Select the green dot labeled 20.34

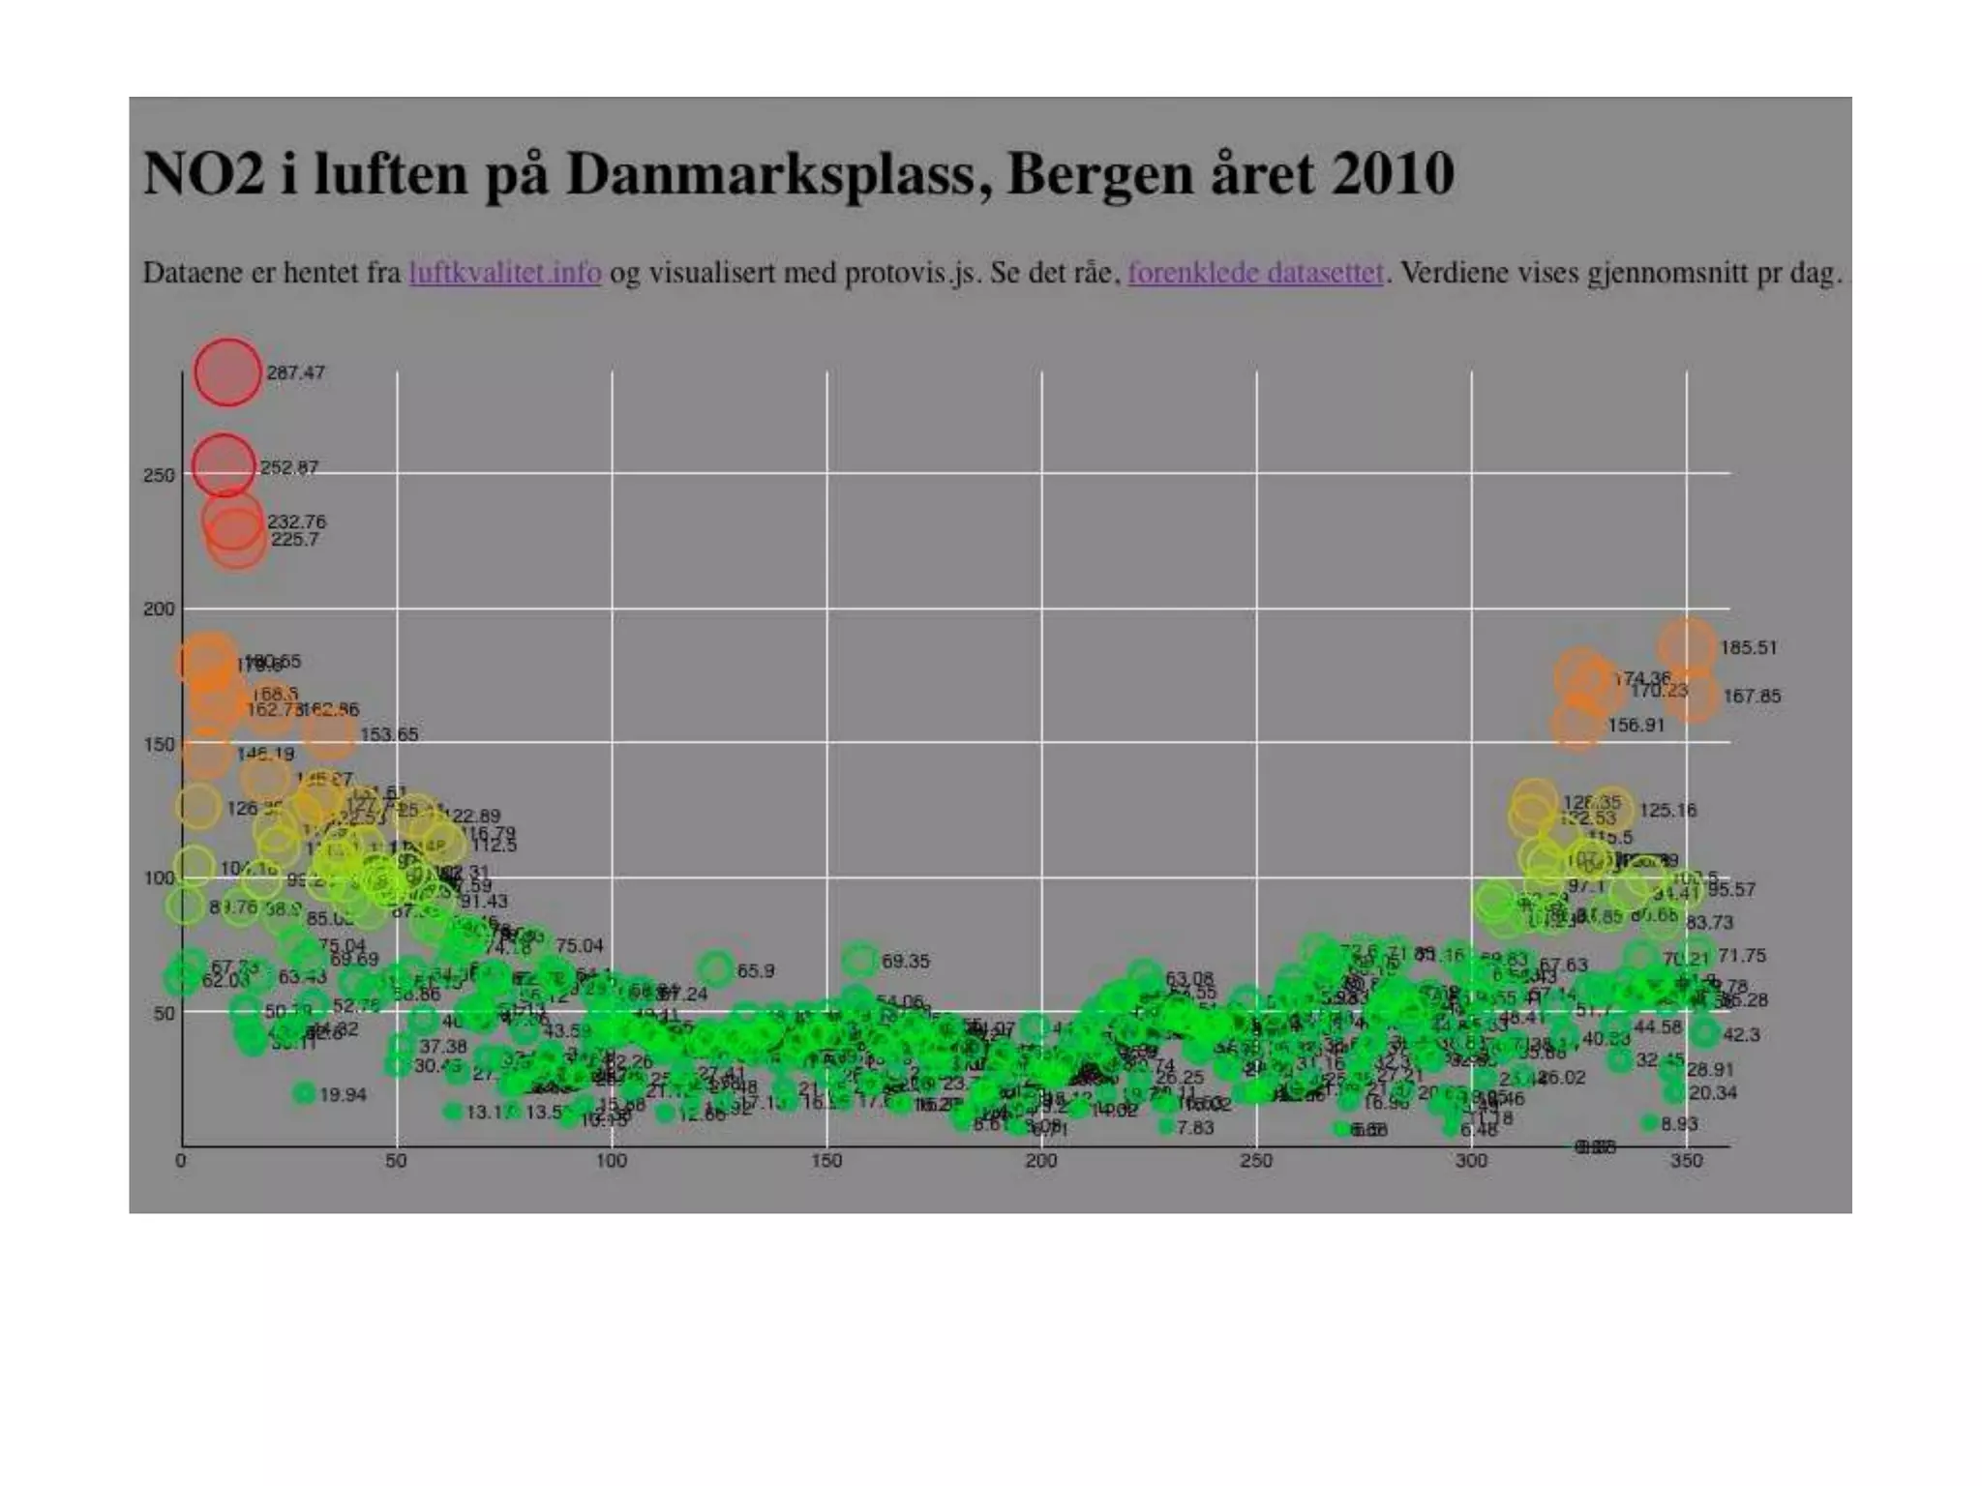click(1675, 1092)
